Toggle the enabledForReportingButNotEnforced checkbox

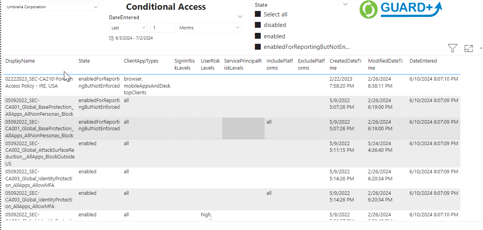(x=258, y=47)
